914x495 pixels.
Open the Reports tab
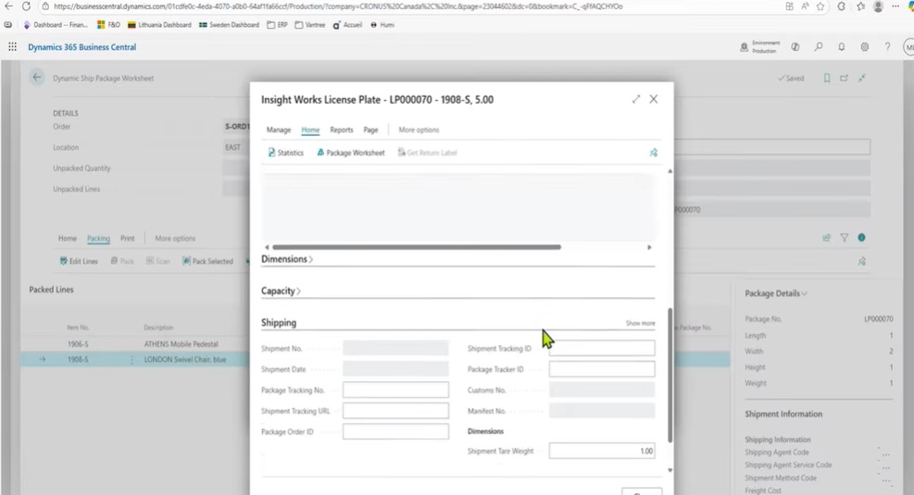point(342,130)
